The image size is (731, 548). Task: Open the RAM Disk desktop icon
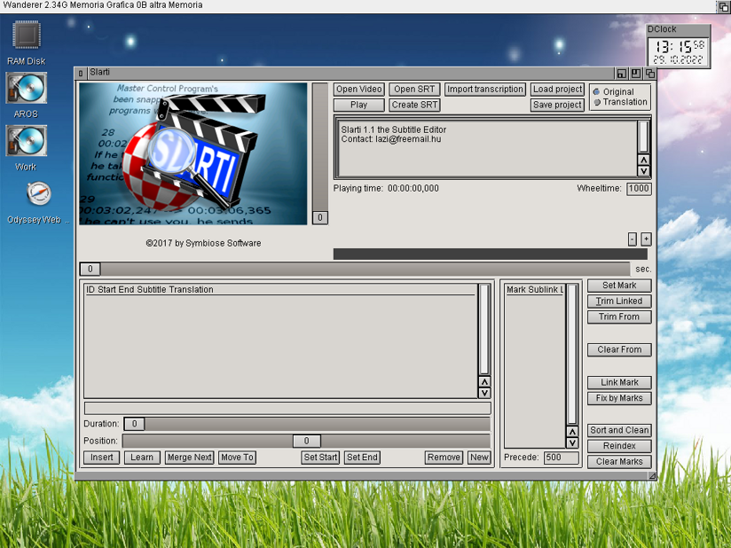tap(26, 37)
